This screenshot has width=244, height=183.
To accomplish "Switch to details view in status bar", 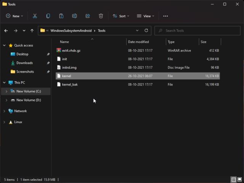I will (233, 179).
